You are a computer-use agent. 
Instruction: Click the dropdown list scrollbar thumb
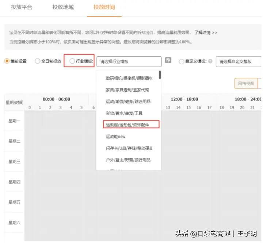[x=160, y=75]
